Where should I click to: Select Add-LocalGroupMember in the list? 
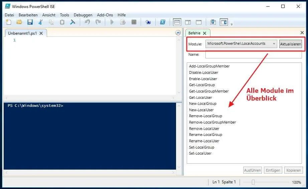209,66
